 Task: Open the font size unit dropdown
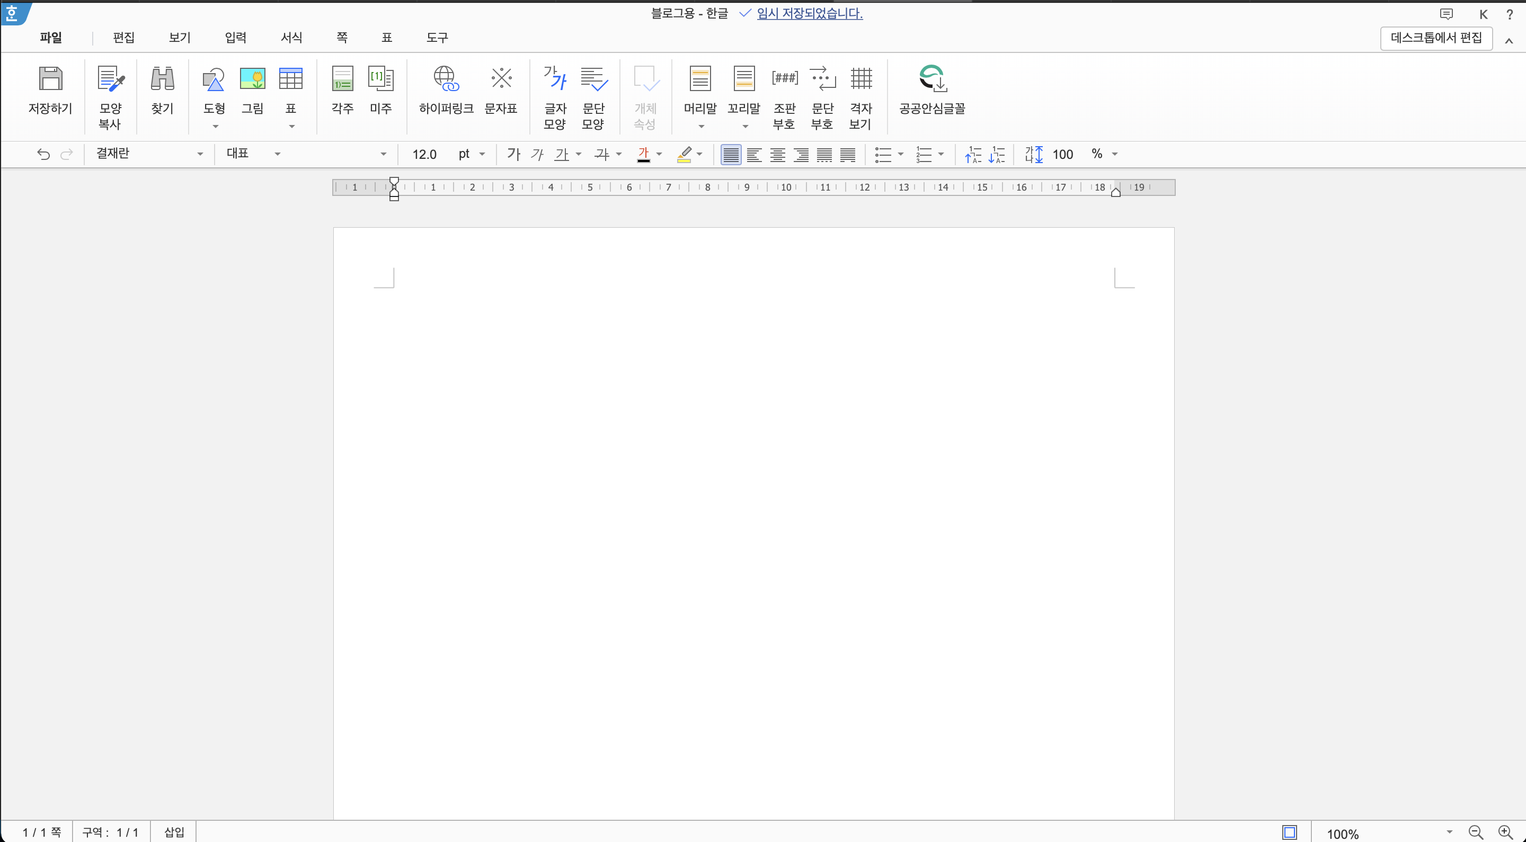(482, 155)
